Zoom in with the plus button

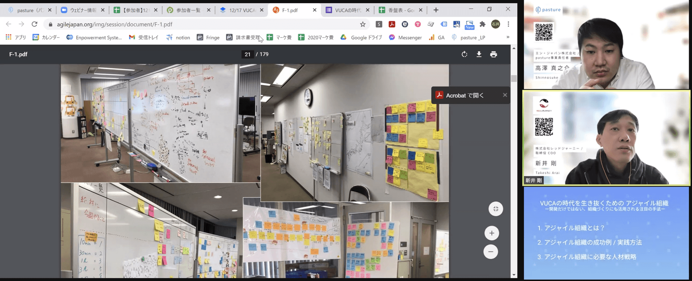pos(492,233)
